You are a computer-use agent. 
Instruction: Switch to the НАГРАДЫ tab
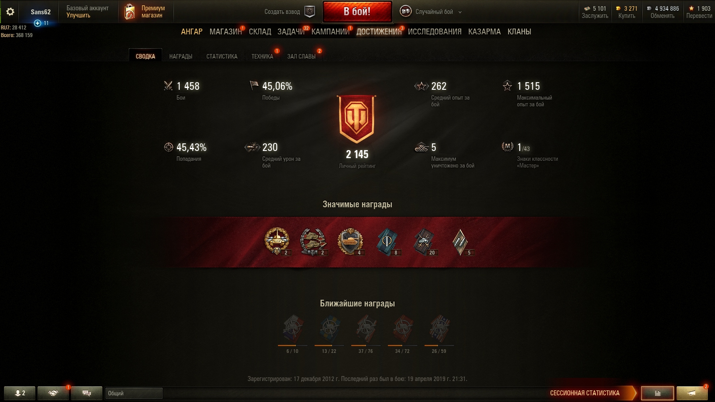(x=181, y=56)
